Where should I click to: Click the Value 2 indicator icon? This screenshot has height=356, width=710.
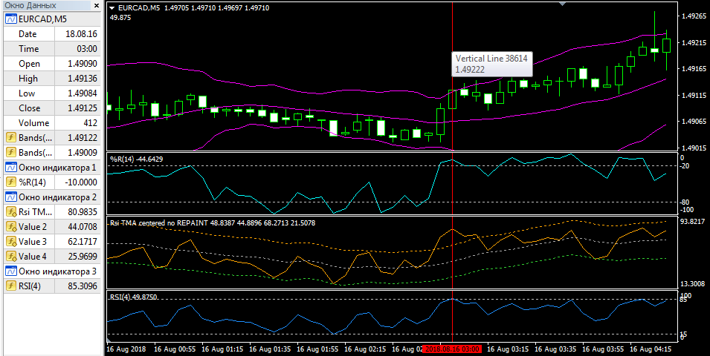point(11,227)
